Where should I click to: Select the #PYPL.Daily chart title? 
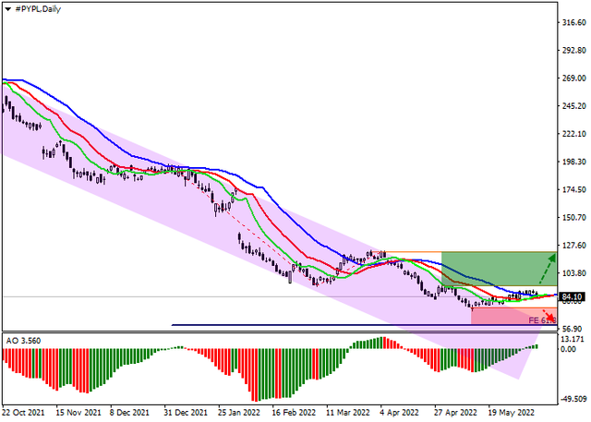(41, 7)
